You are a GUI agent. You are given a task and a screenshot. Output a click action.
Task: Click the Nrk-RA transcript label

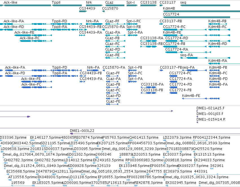(92, 21)
